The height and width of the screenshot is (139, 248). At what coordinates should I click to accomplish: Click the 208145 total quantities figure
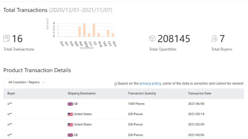[x=174, y=39]
